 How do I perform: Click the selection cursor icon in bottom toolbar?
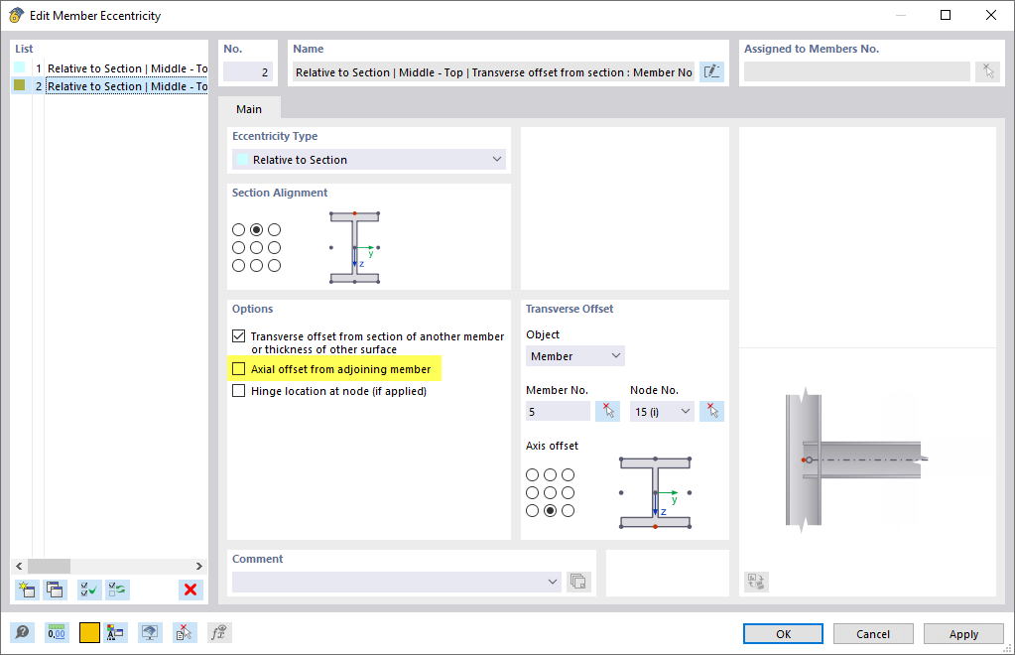coord(185,632)
